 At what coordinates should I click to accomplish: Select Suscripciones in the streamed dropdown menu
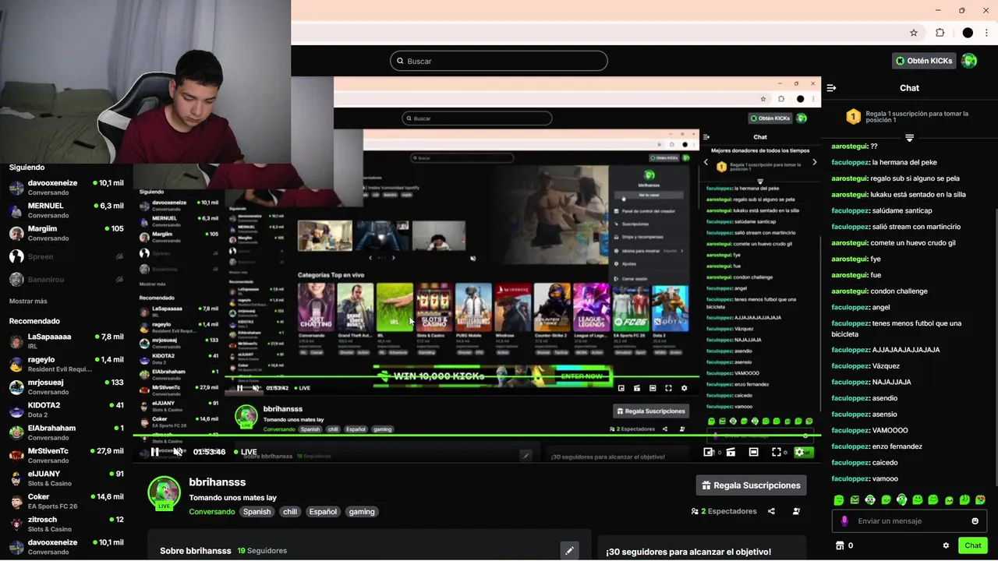(x=635, y=223)
